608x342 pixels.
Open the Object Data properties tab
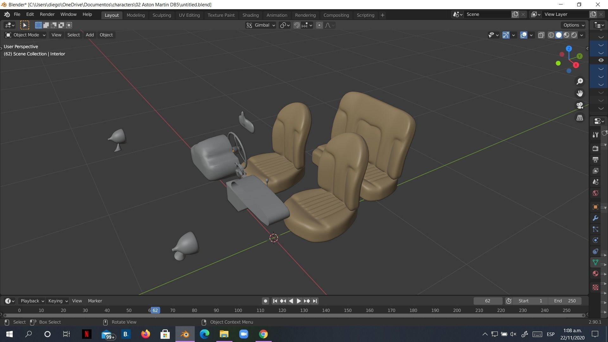595,262
